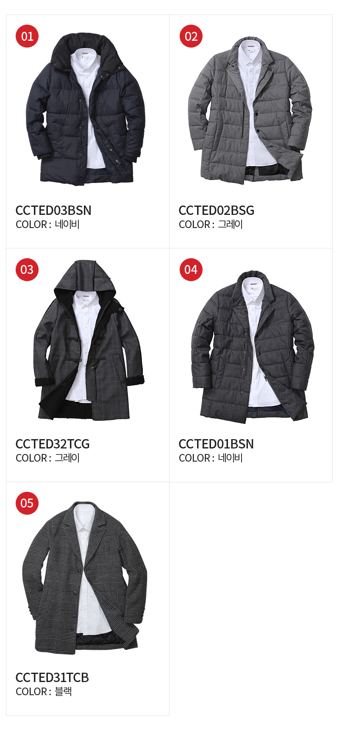This screenshot has width=339, height=733.
Task: Click the 블랙 color label under CCTED31TCB
Action: (64, 691)
